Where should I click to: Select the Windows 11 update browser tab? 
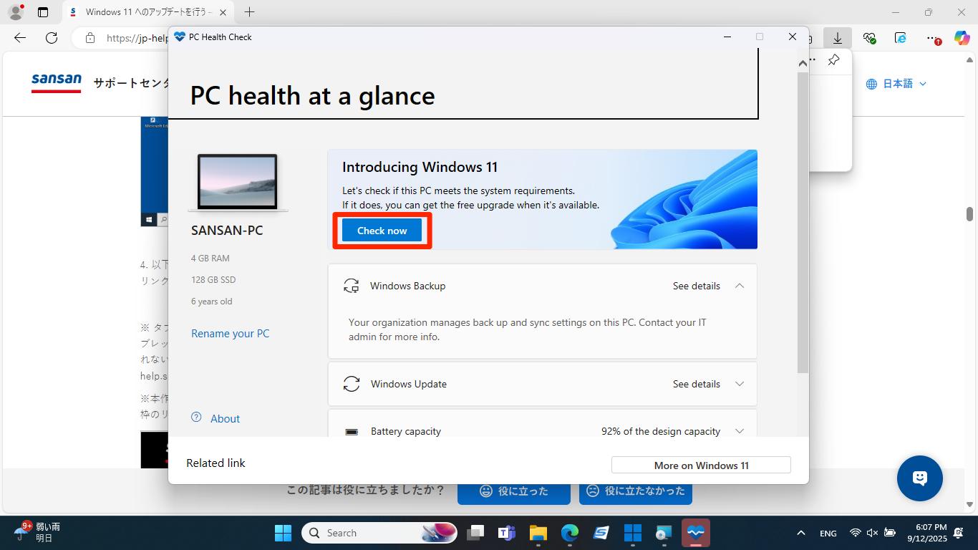click(x=147, y=12)
